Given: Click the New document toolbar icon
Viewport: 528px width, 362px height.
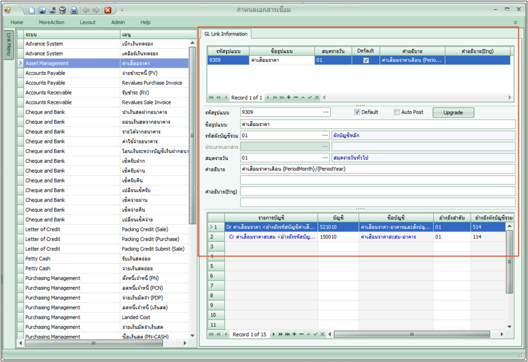Looking at the screenshot, I should (x=32, y=10).
